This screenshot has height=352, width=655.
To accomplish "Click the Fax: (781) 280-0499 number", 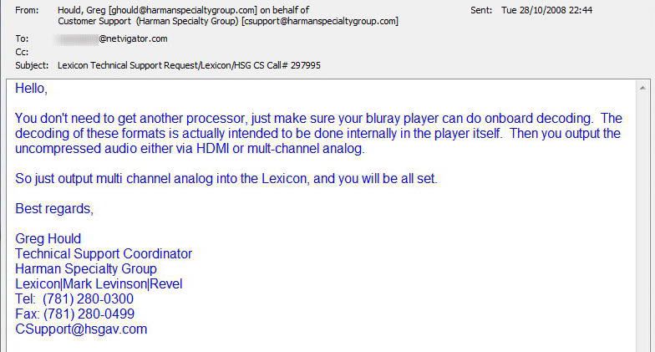I will [75, 314].
